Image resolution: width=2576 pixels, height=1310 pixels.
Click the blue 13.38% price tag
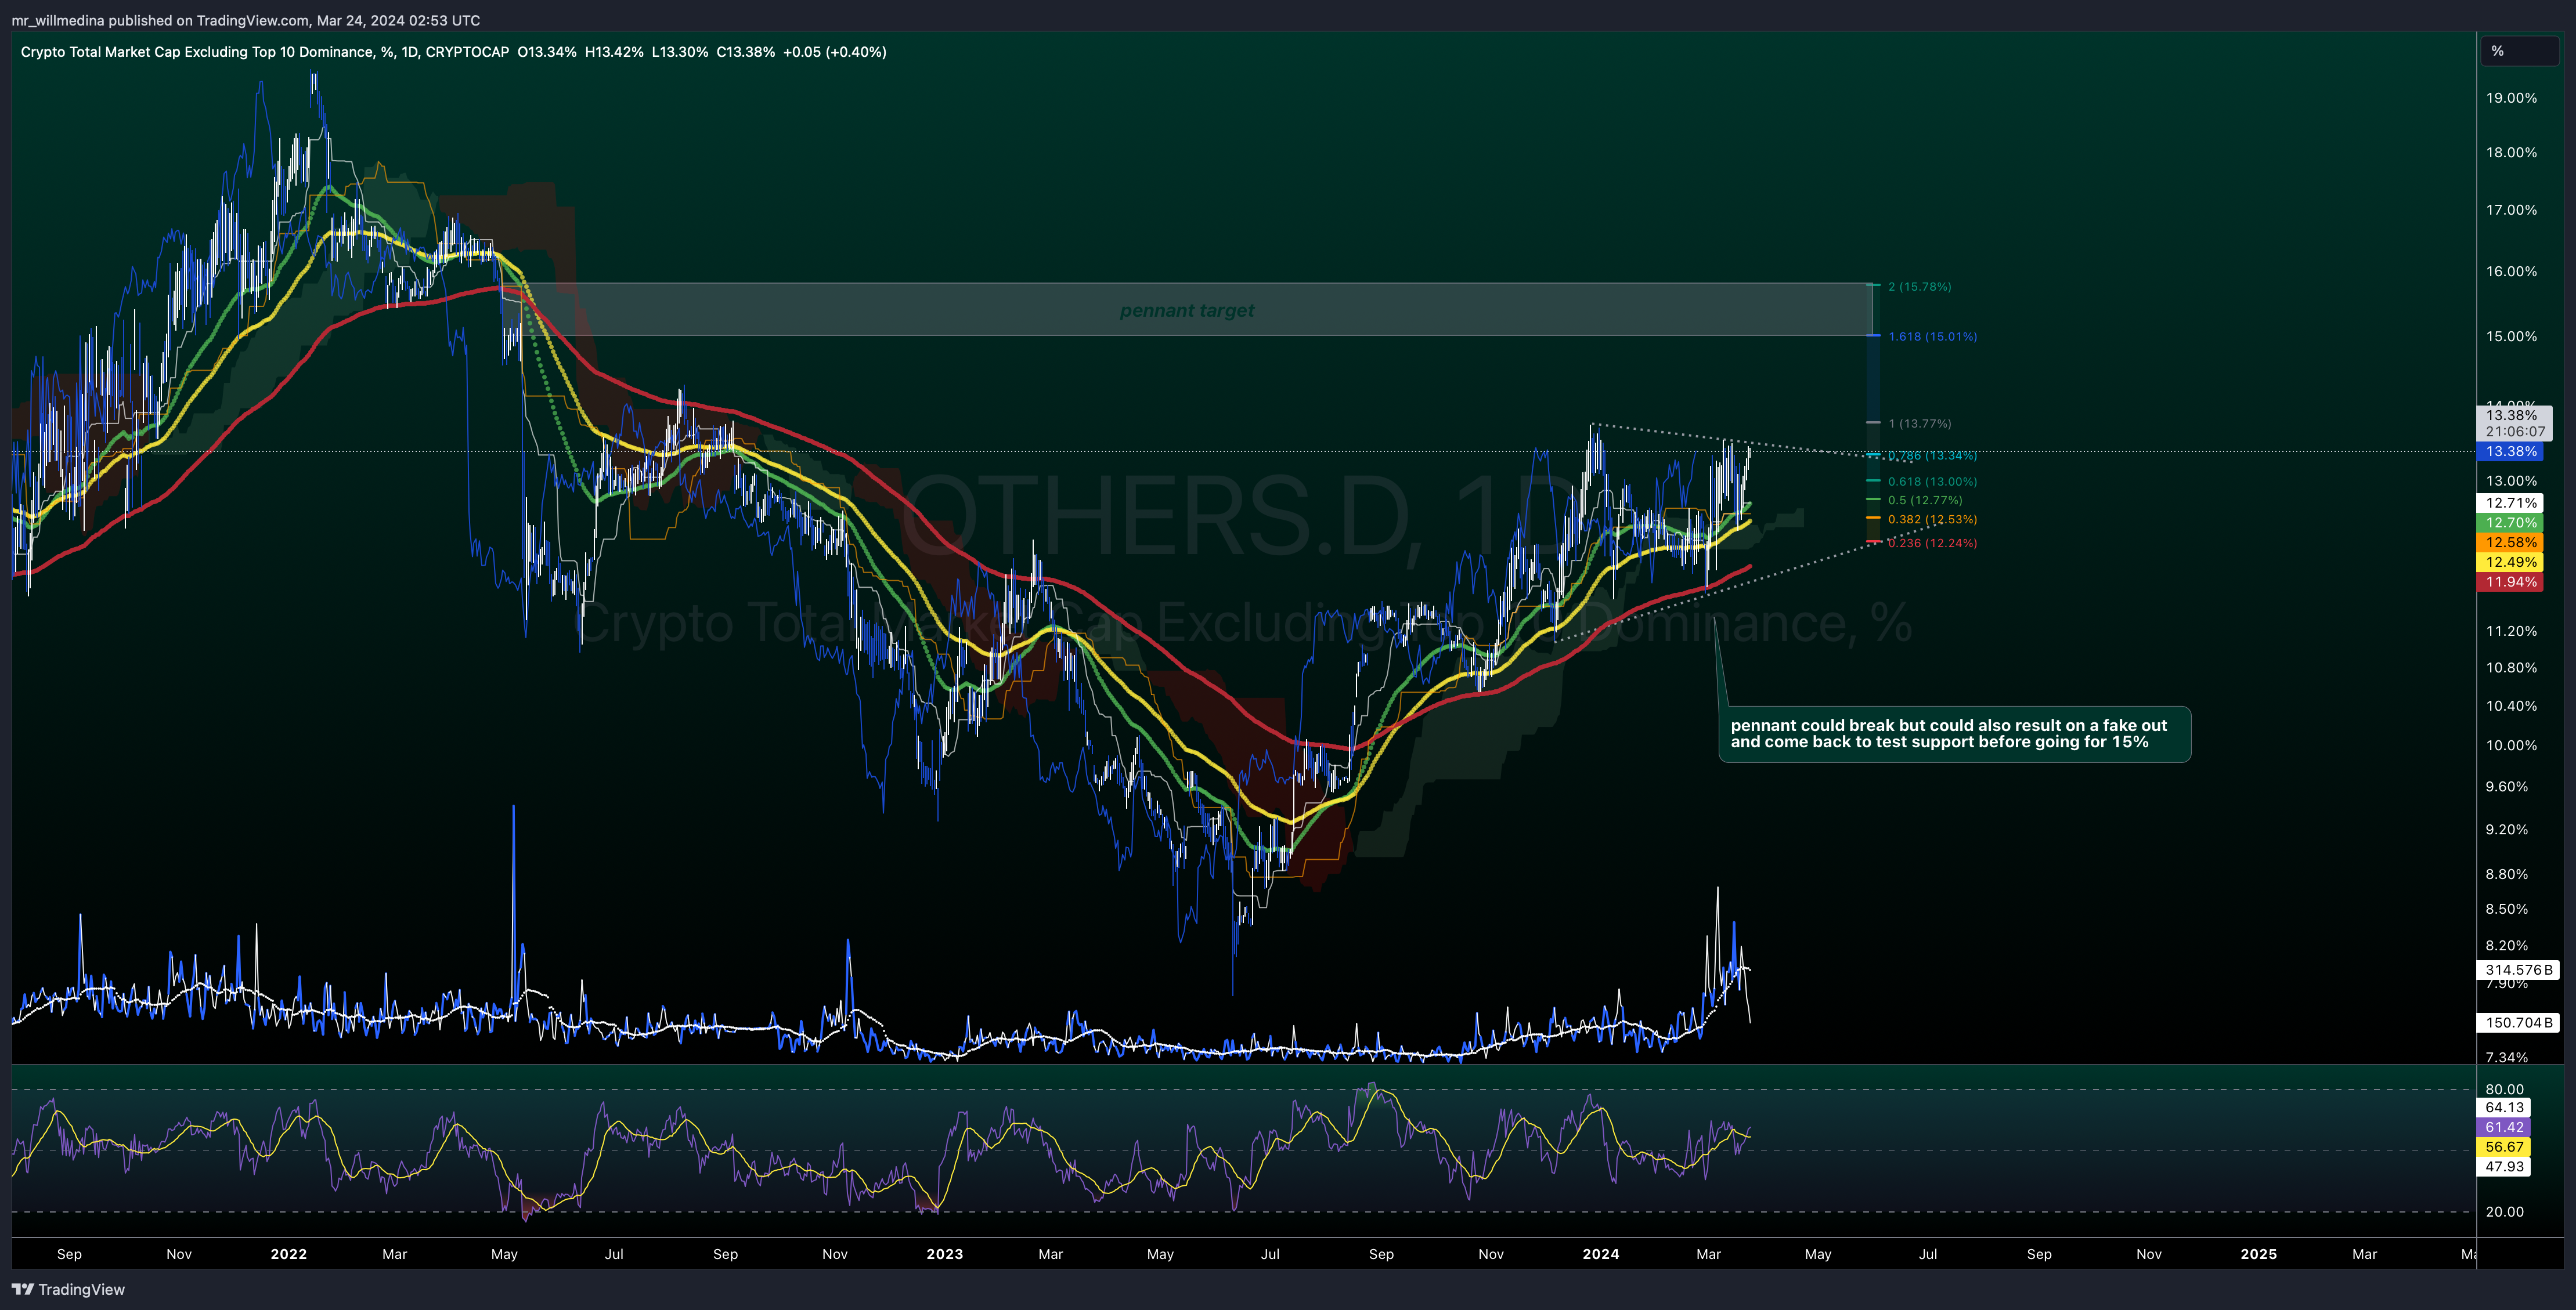2511,452
